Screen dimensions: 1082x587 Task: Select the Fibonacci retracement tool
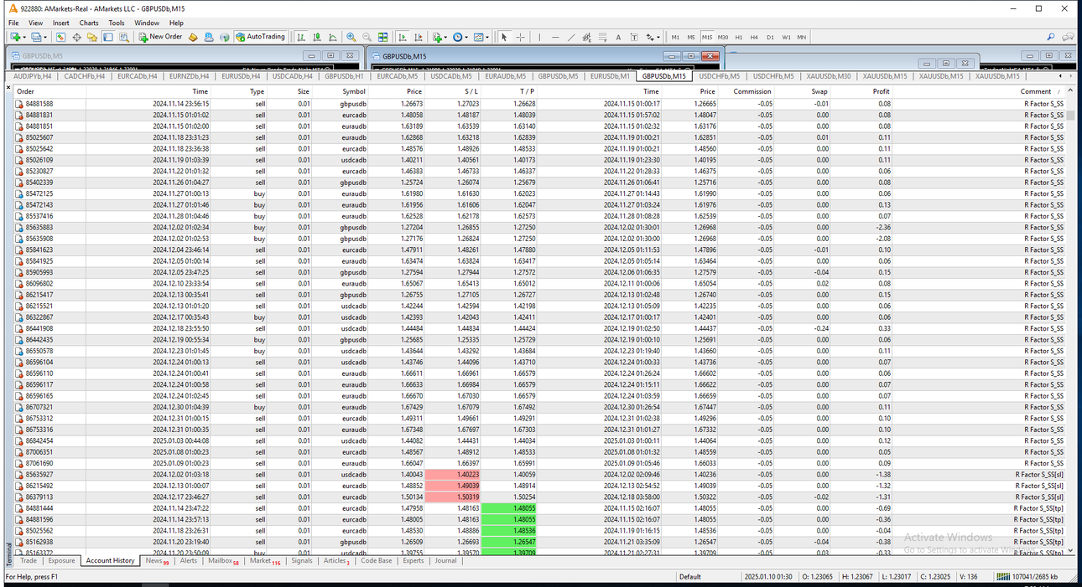[602, 37]
